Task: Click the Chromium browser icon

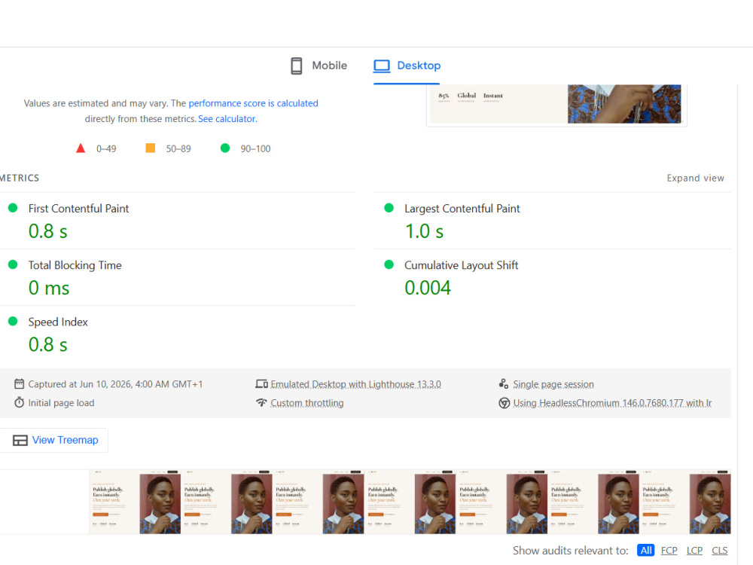Action: click(505, 402)
